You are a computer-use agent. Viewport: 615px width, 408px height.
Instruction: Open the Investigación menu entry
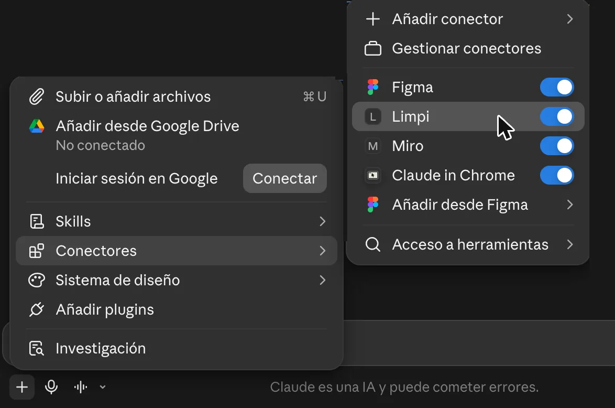point(177,348)
